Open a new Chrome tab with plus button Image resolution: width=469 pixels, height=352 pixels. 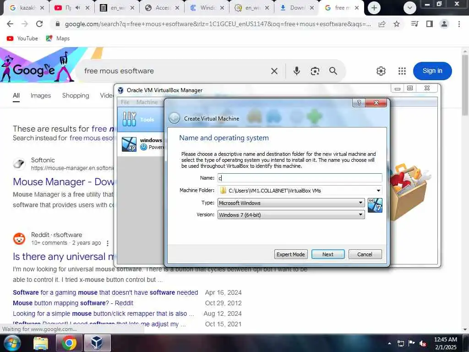pos(374,8)
